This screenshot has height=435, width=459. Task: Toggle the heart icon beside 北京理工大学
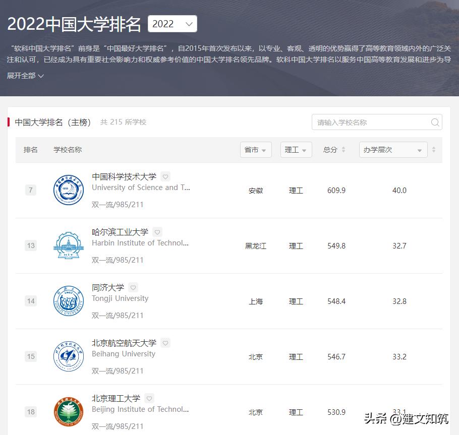click(149, 398)
